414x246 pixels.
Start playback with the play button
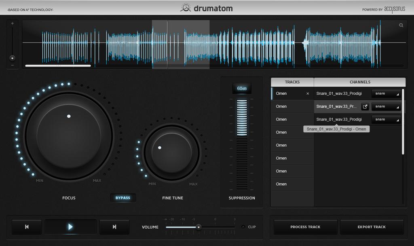point(70,227)
